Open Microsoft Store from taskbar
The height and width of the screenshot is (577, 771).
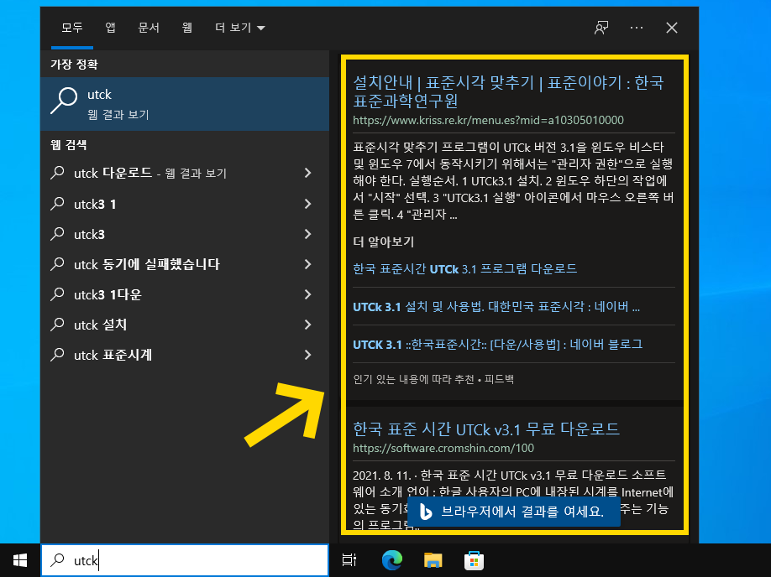click(474, 560)
